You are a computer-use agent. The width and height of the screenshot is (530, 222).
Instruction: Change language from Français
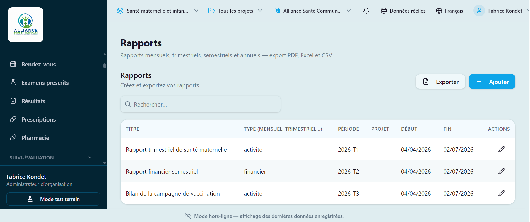point(449,11)
